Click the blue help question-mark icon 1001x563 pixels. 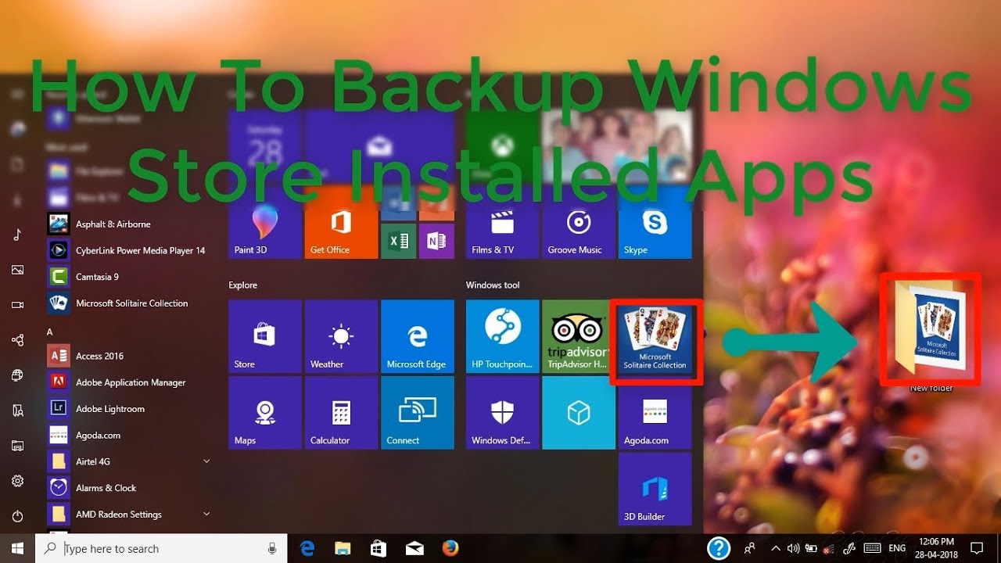(719, 548)
